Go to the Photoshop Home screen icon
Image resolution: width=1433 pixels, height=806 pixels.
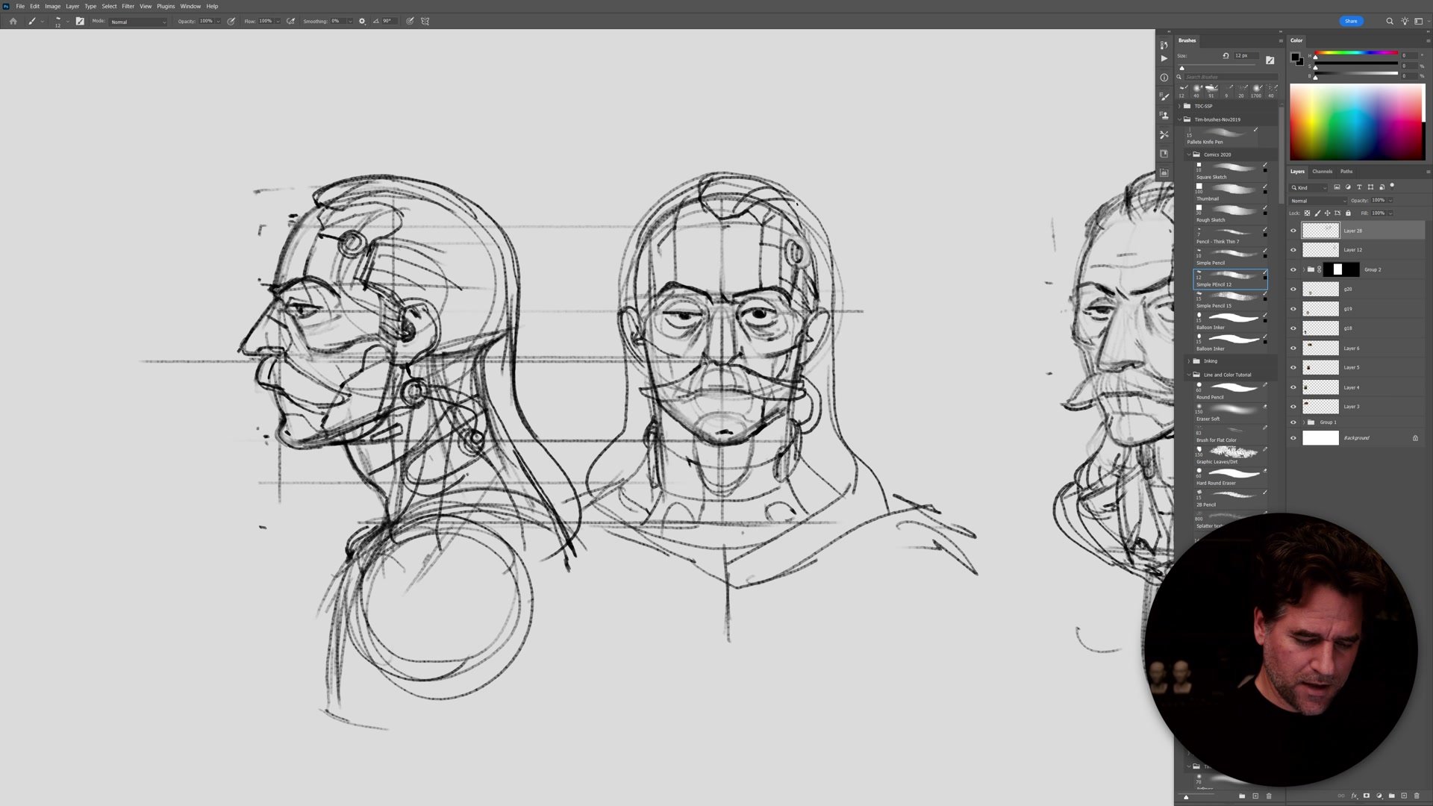point(13,21)
